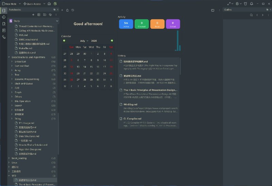Toggle the lock icon above the dashboard
The width and height of the screenshot is (272, 186).
pyautogui.click(x=67, y=10)
